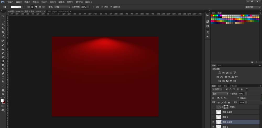The width and height of the screenshot is (262, 128).
Task: Select the History Brush tool
Action: click(x=3, y=53)
